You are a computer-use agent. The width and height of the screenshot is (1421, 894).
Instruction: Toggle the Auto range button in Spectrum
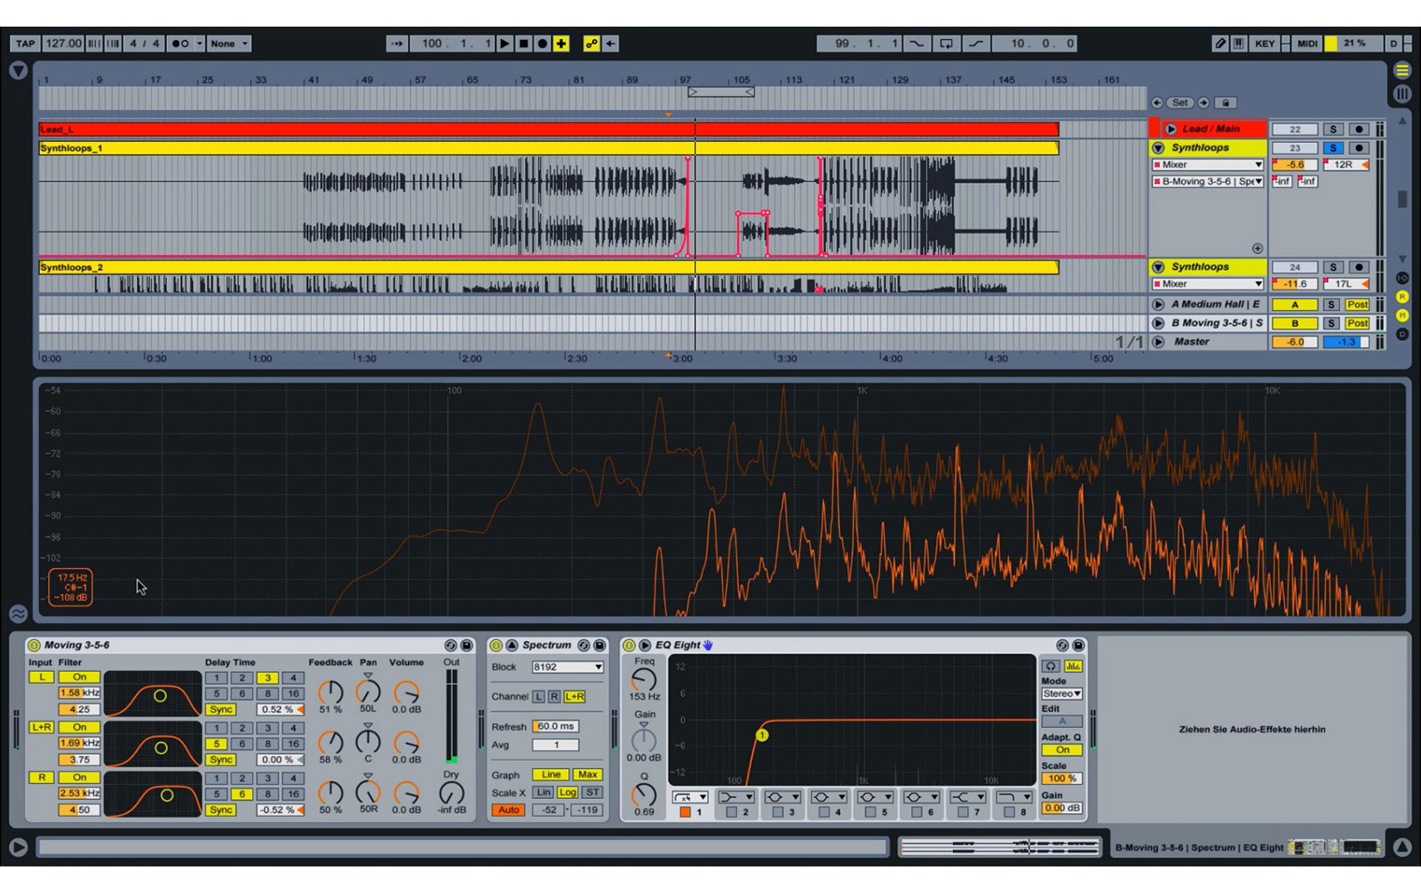pos(508,811)
